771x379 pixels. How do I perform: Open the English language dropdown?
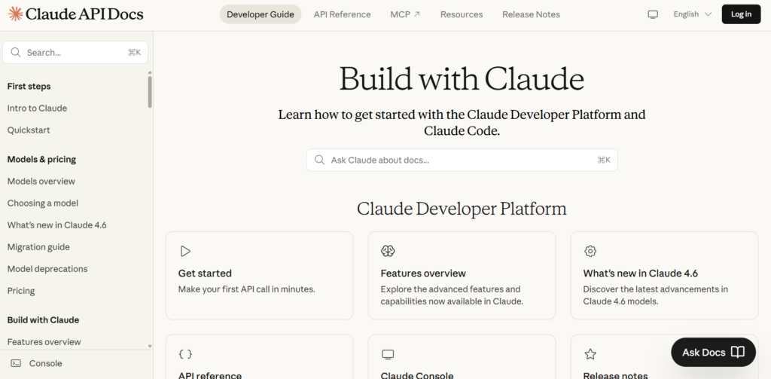pyautogui.click(x=693, y=14)
